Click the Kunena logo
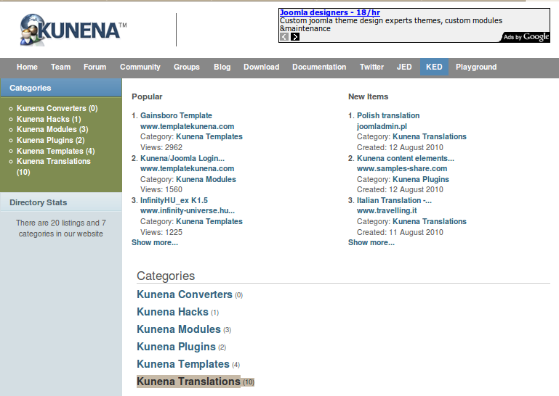Image resolution: width=559 pixels, height=396 pixels. coord(73,30)
